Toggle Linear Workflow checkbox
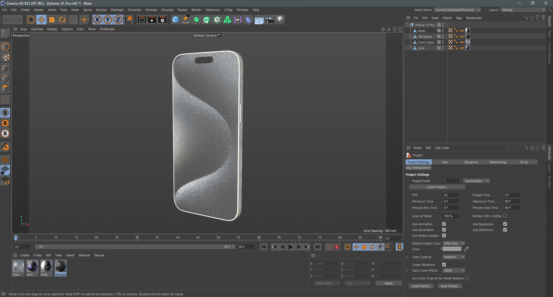553x297 pixels. pos(444,265)
